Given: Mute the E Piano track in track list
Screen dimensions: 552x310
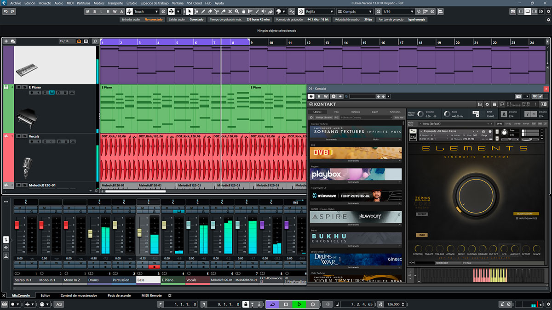Looking at the screenshot, I should point(19,87).
